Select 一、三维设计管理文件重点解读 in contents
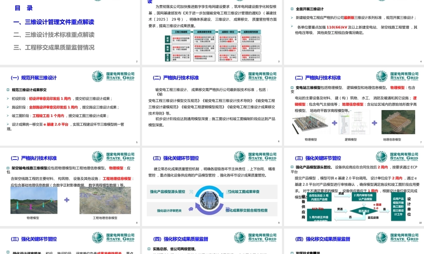 click(x=54, y=22)
